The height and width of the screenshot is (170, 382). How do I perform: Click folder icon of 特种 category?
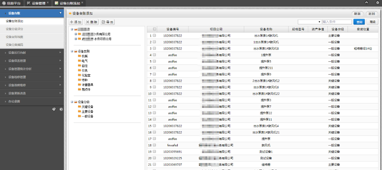(x=80, y=80)
